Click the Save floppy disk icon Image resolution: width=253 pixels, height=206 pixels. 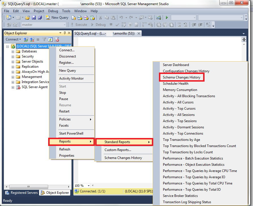[x=34, y=17]
